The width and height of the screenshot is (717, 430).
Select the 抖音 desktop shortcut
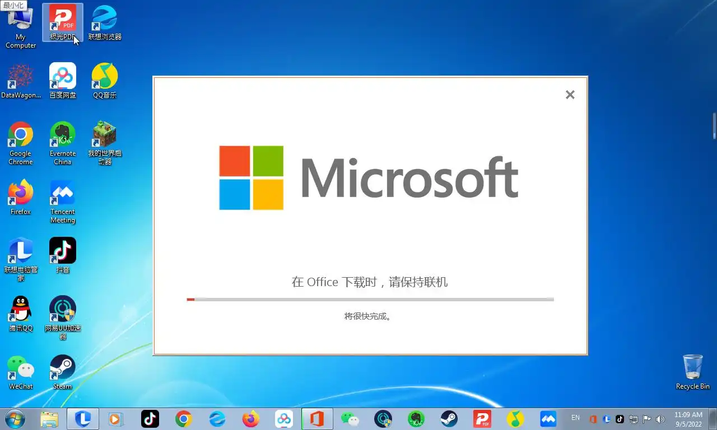63,256
